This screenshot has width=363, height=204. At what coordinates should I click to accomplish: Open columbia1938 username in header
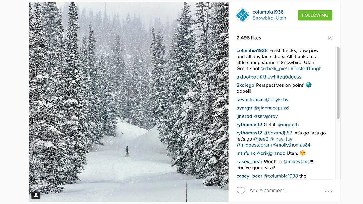pyautogui.click(x=268, y=12)
